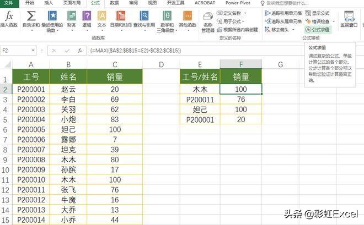Click the Select All corner triangle
364x225 pixels.
point(7,64)
